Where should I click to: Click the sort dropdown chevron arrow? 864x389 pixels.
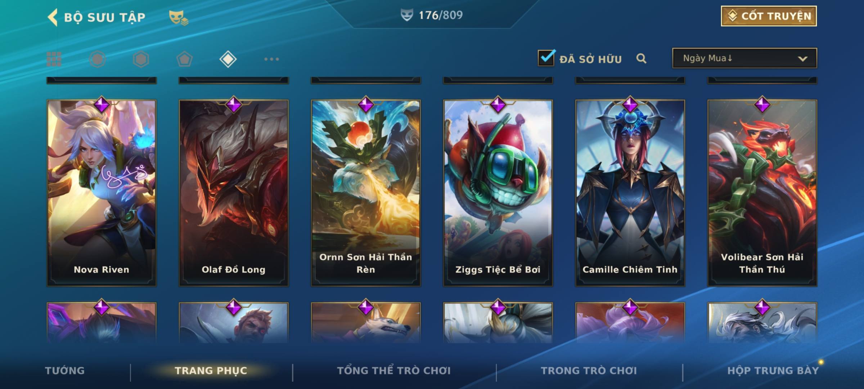point(802,59)
